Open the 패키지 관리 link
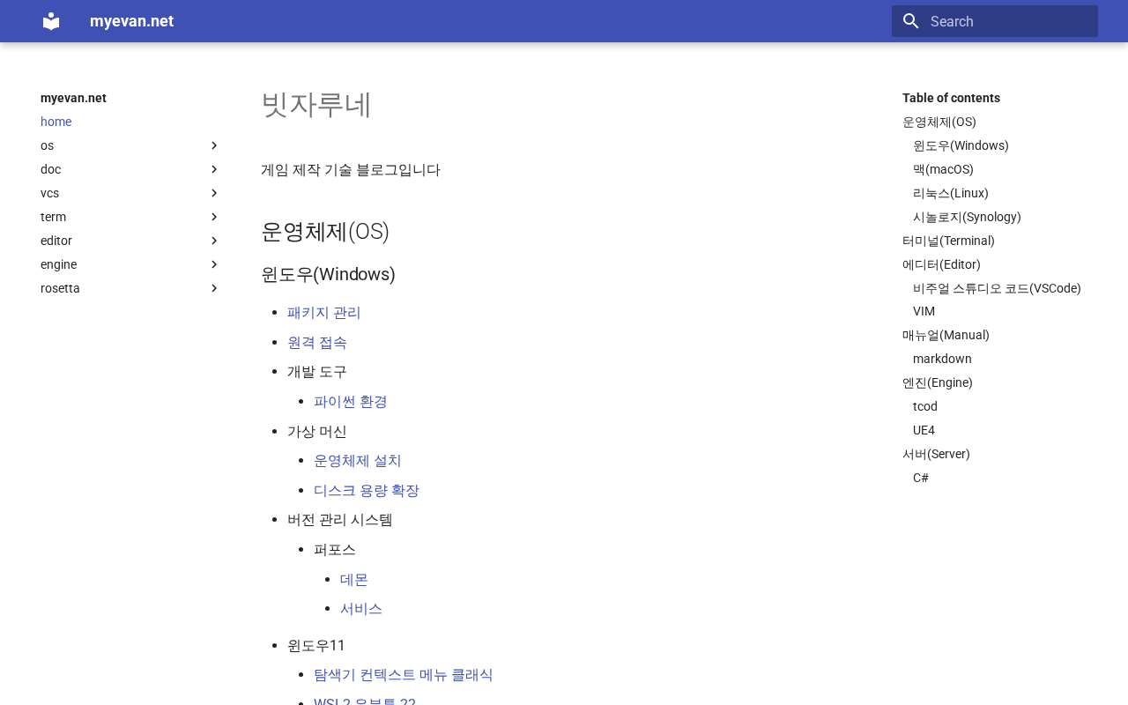This screenshot has height=705, width=1128. click(324, 312)
